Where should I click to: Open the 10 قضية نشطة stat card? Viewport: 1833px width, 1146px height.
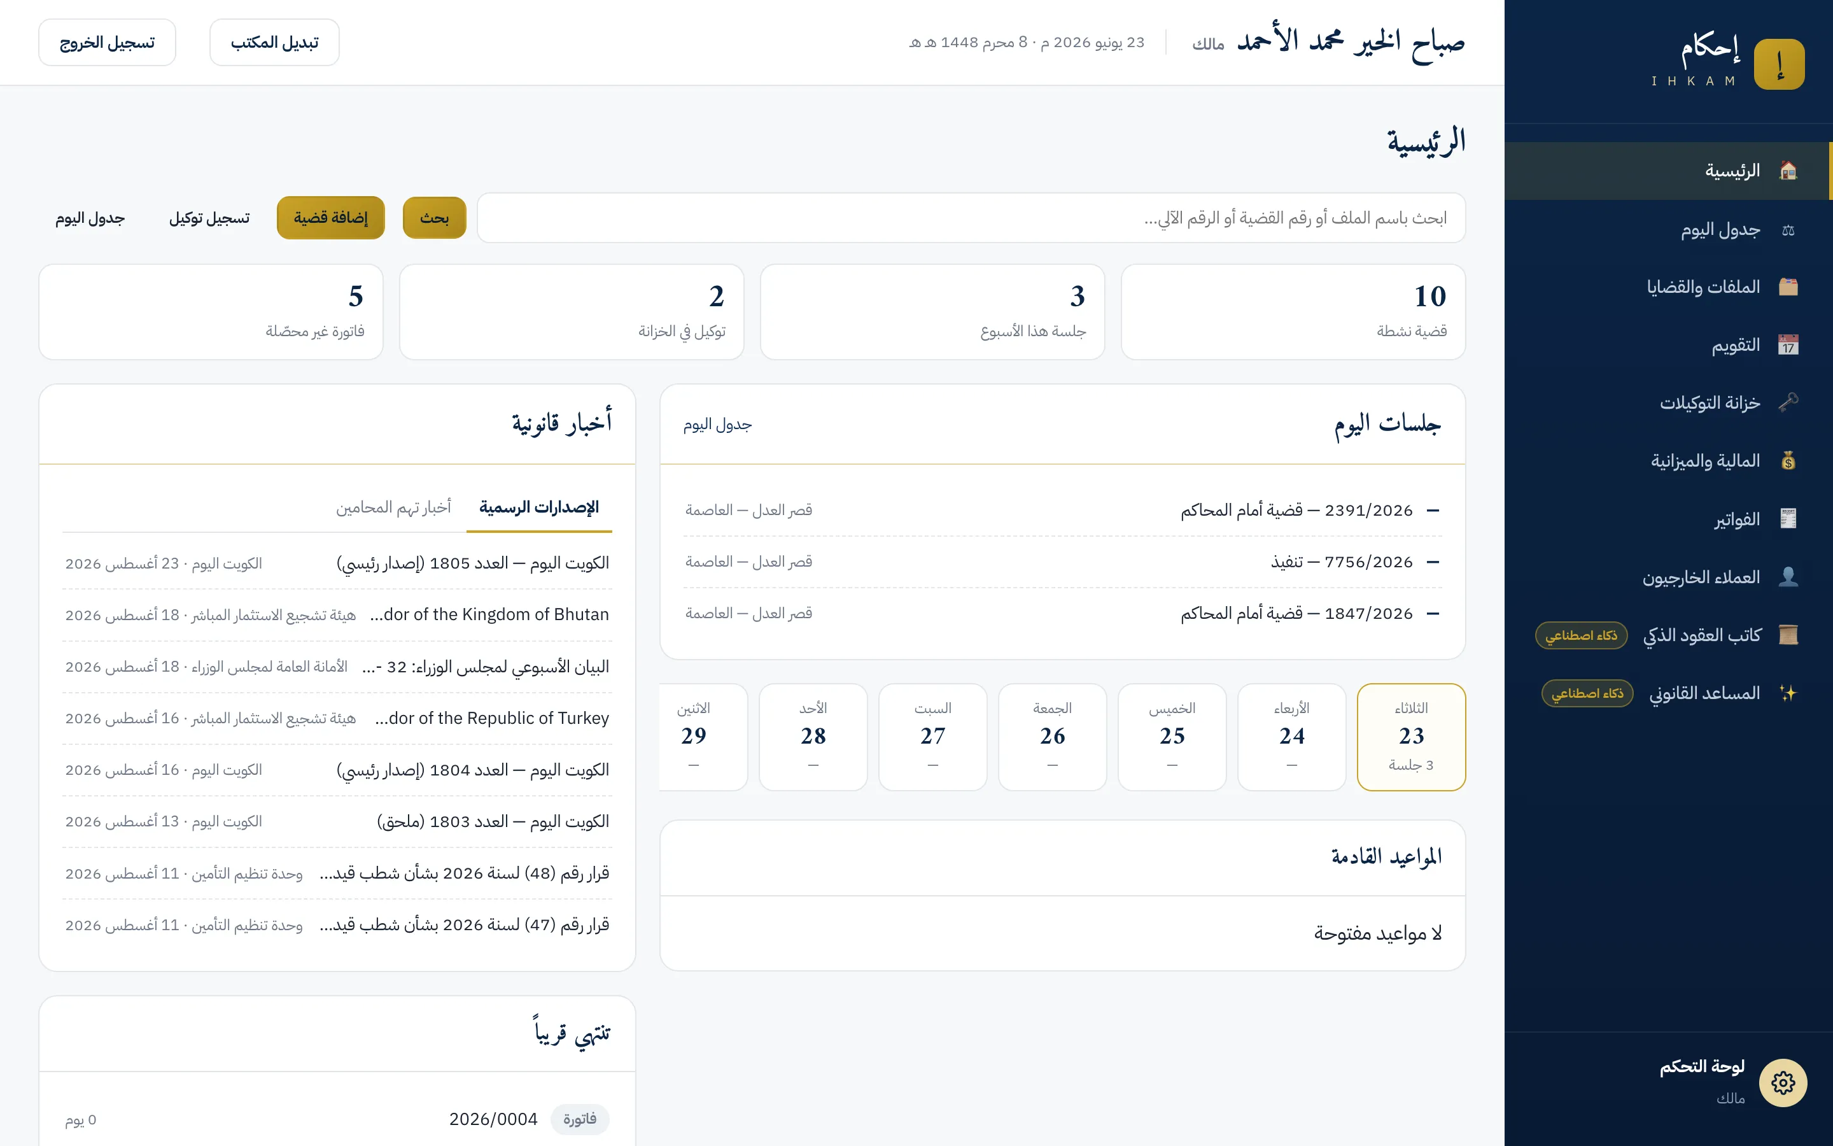click(1293, 311)
